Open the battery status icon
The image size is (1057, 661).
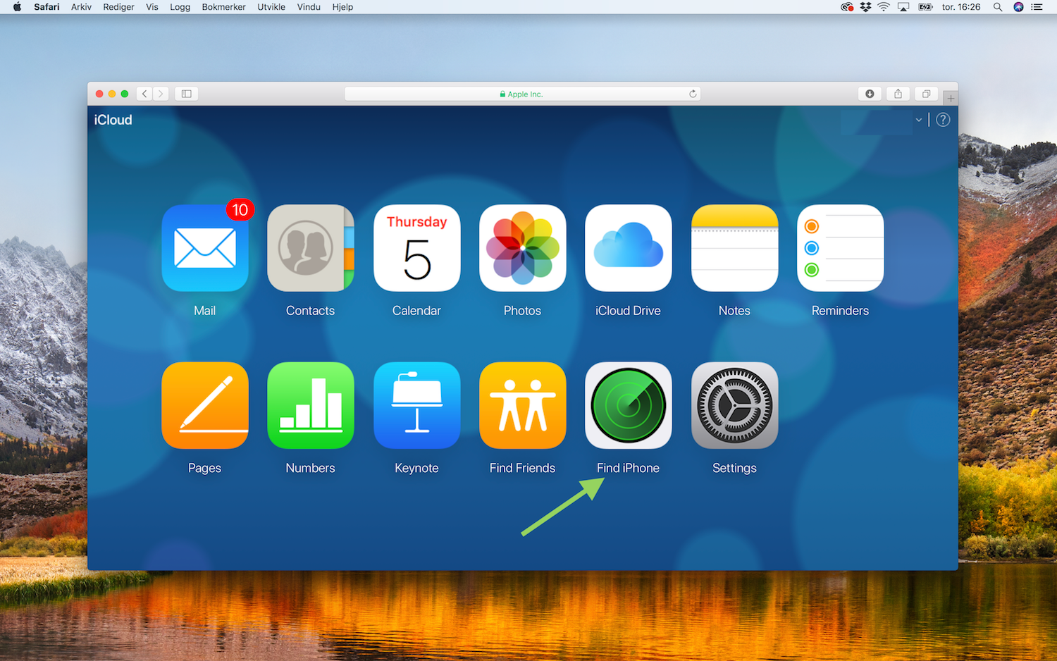point(925,7)
